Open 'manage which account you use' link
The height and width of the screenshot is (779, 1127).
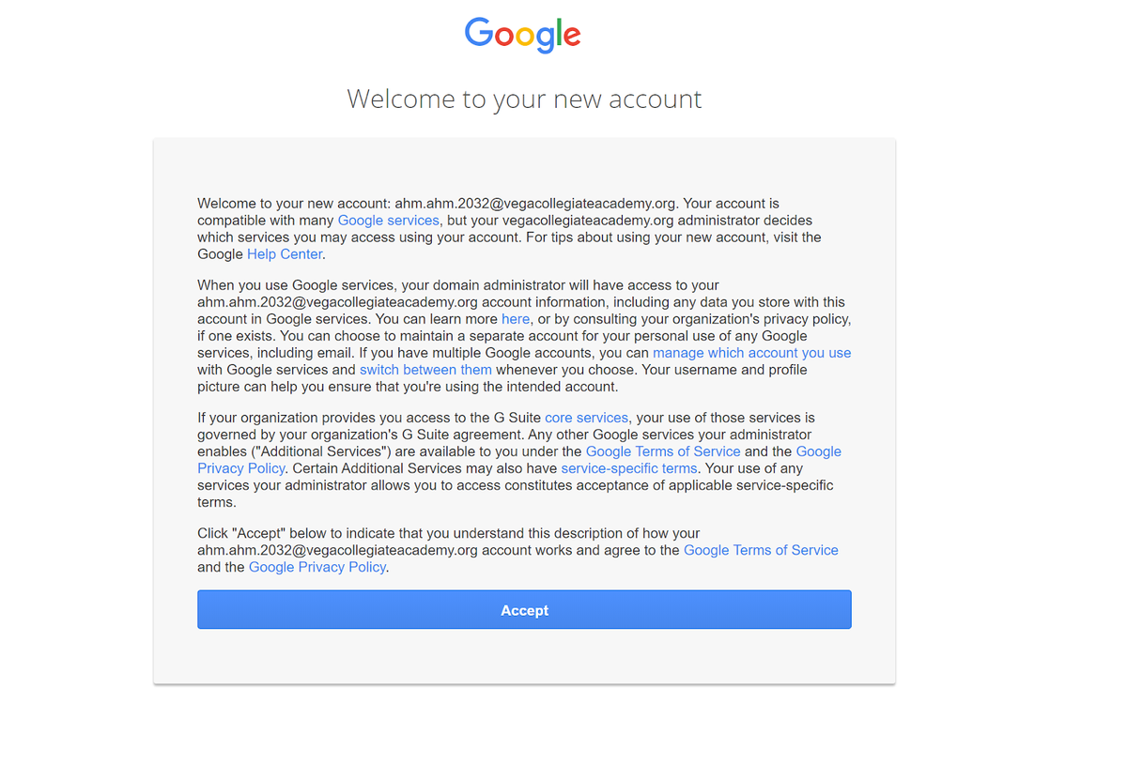tap(751, 353)
